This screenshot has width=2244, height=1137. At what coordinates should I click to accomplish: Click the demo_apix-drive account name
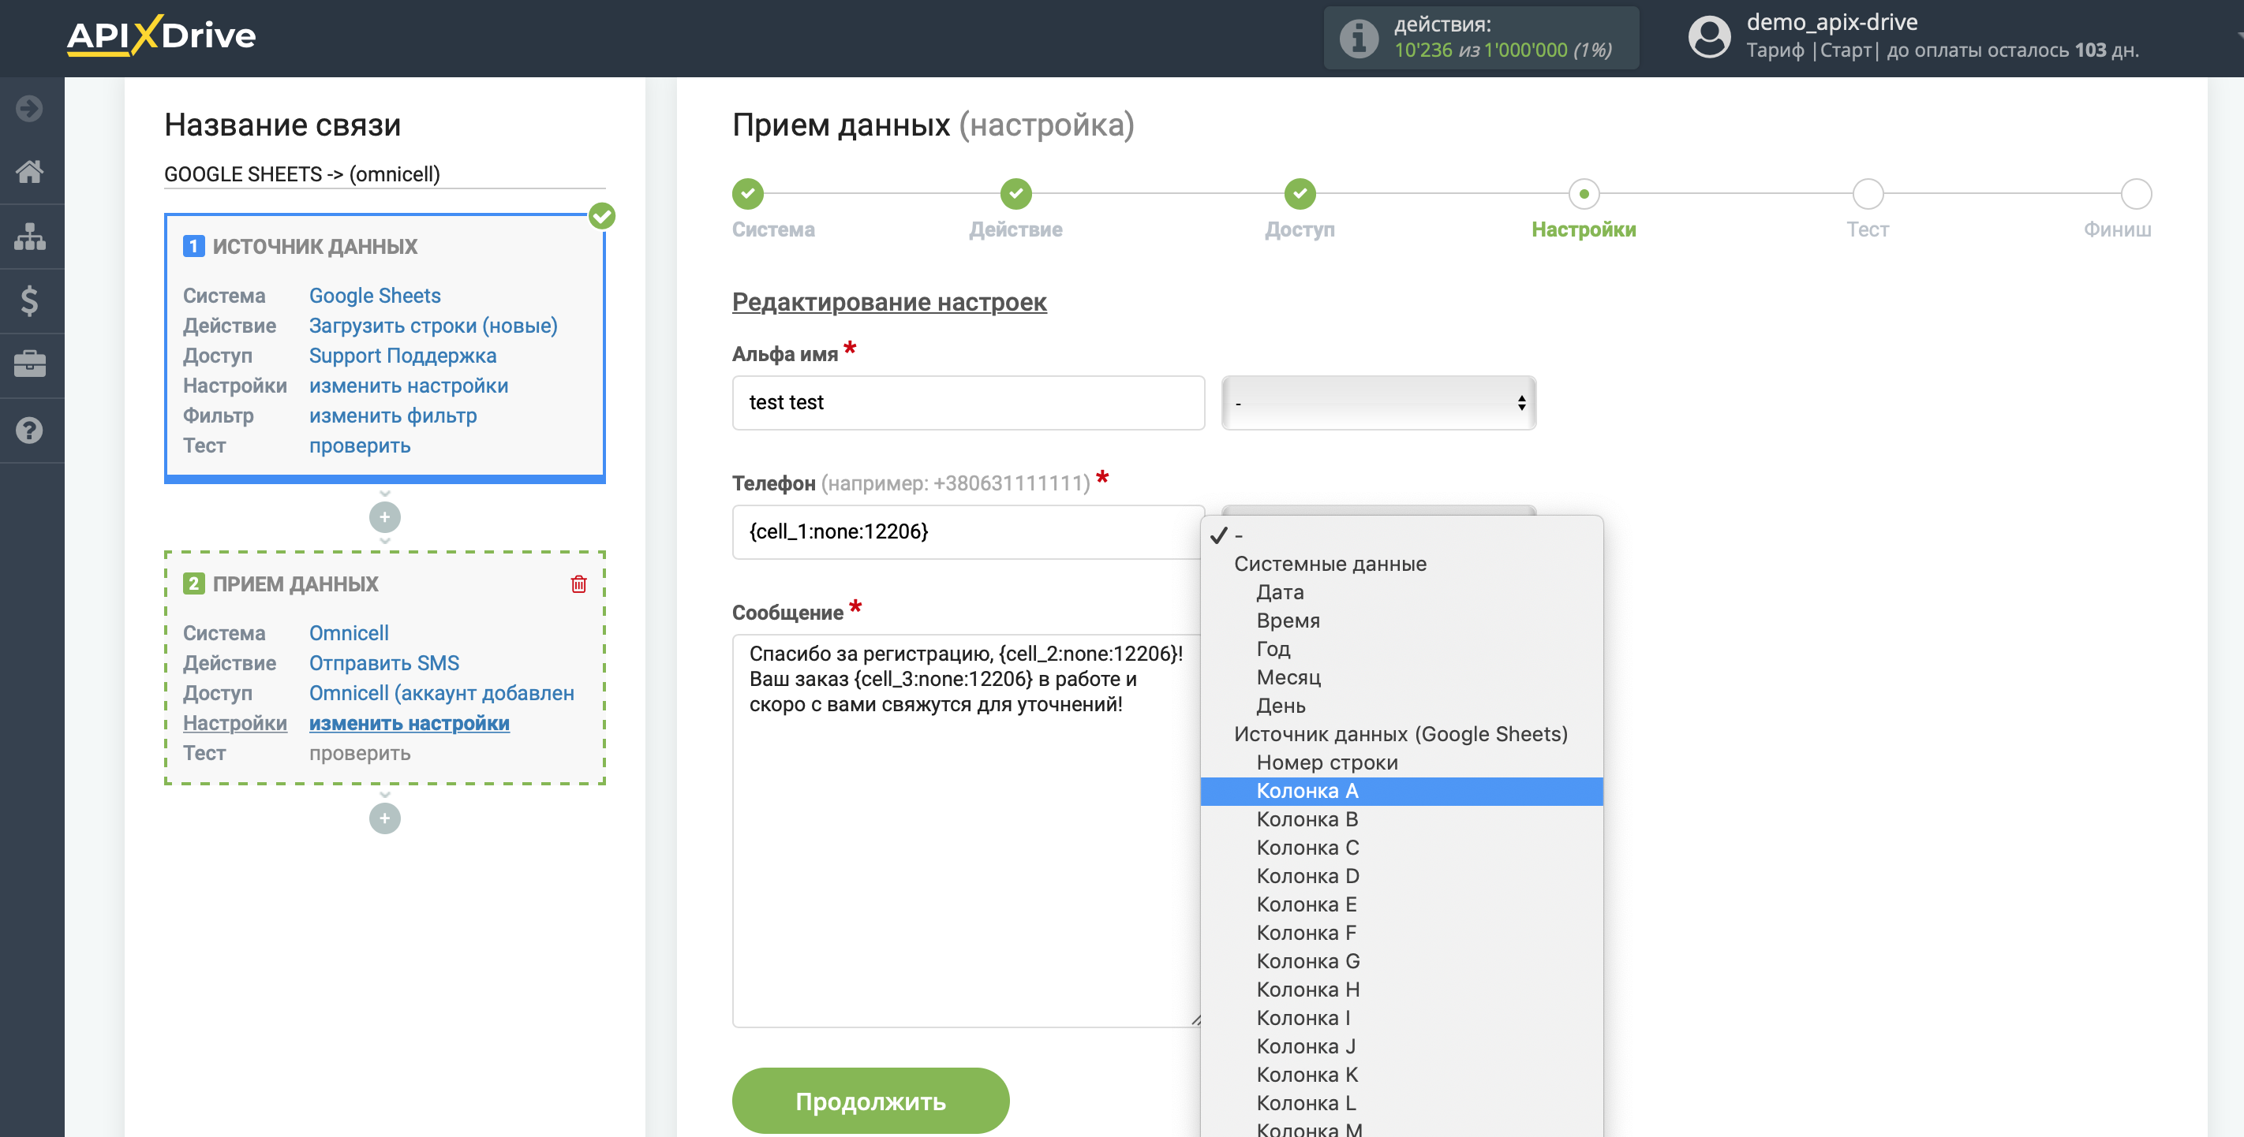pos(1832,22)
